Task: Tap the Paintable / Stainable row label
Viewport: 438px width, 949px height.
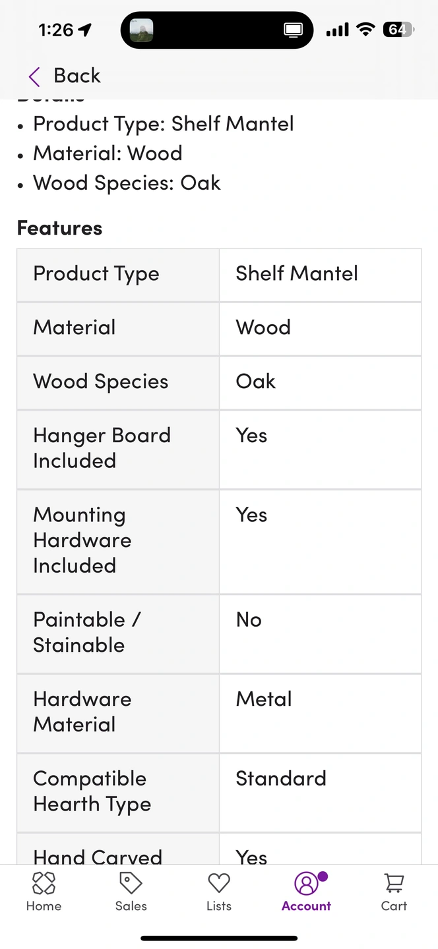Action: (87, 633)
